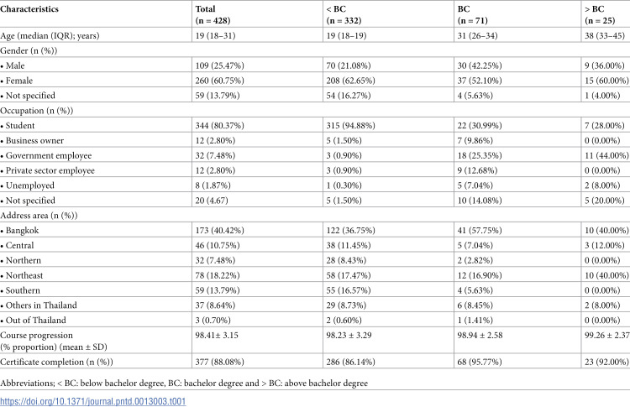Click Female < BC cell 208 (62.65%)
The image size is (630, 407).
[351, 81]
